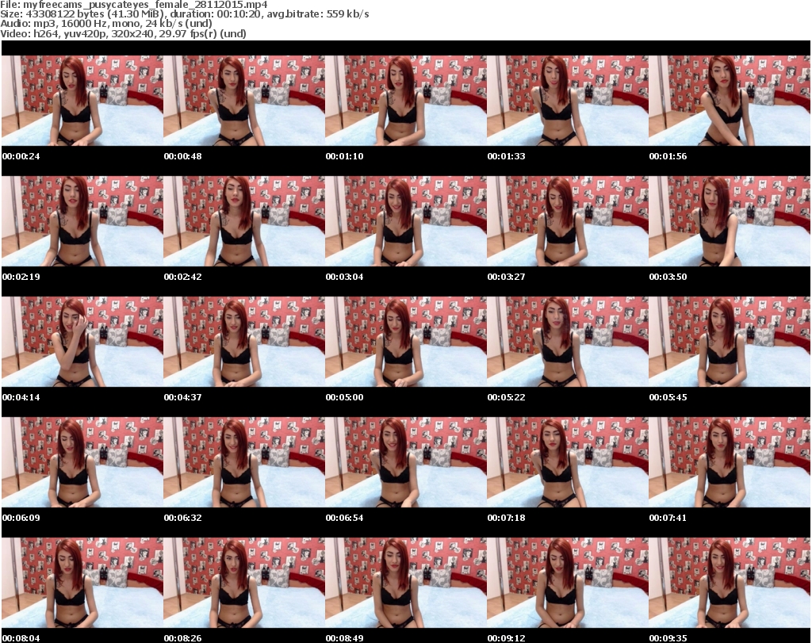
Task: Pick the frame above timestamp 00:05:00
Action: 405,342
